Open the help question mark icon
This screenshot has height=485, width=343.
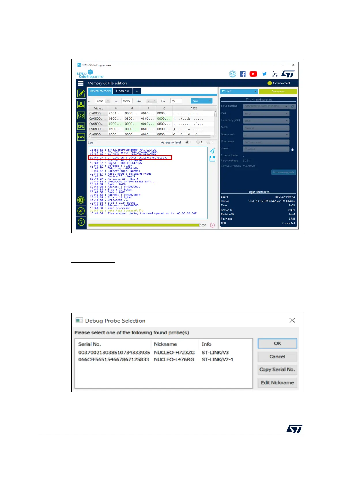(81, 222)
